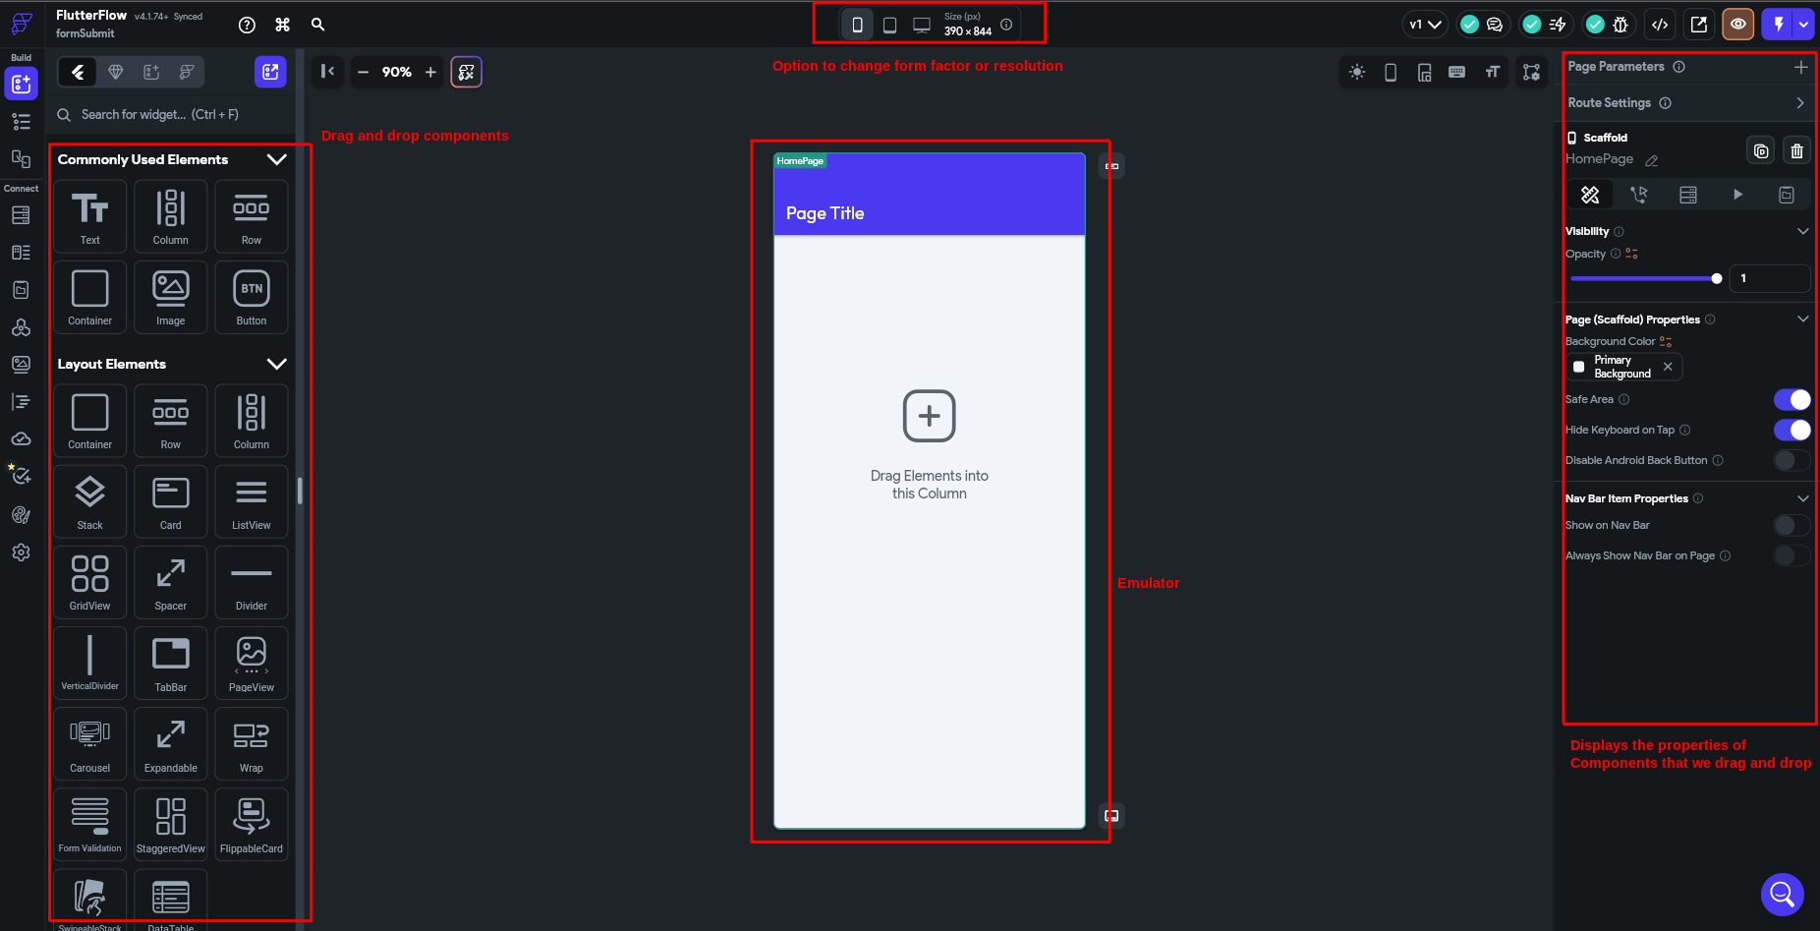Click the Opacity slider handle
1820x931 pixels.
click(1717, 278)
